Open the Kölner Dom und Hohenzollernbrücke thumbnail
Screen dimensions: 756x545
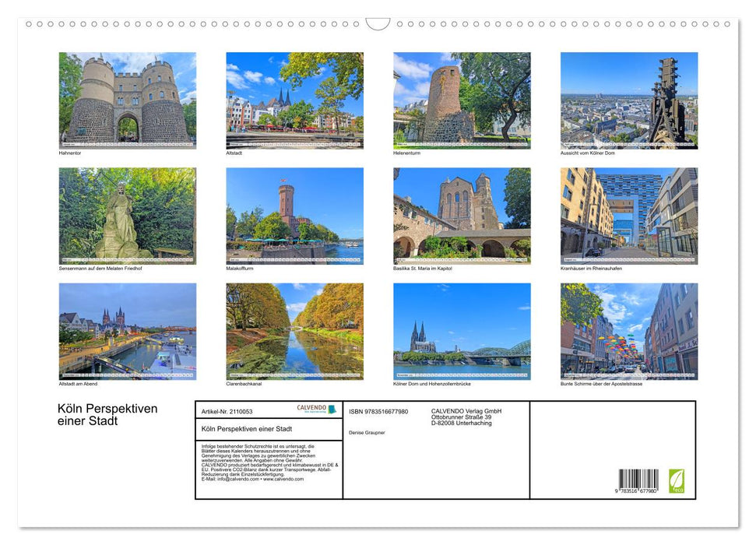pyautogui.click(x=462, y=331)
